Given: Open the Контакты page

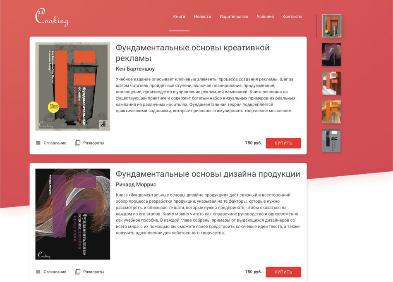Looking at the screenshot, I should pos(292,17).
